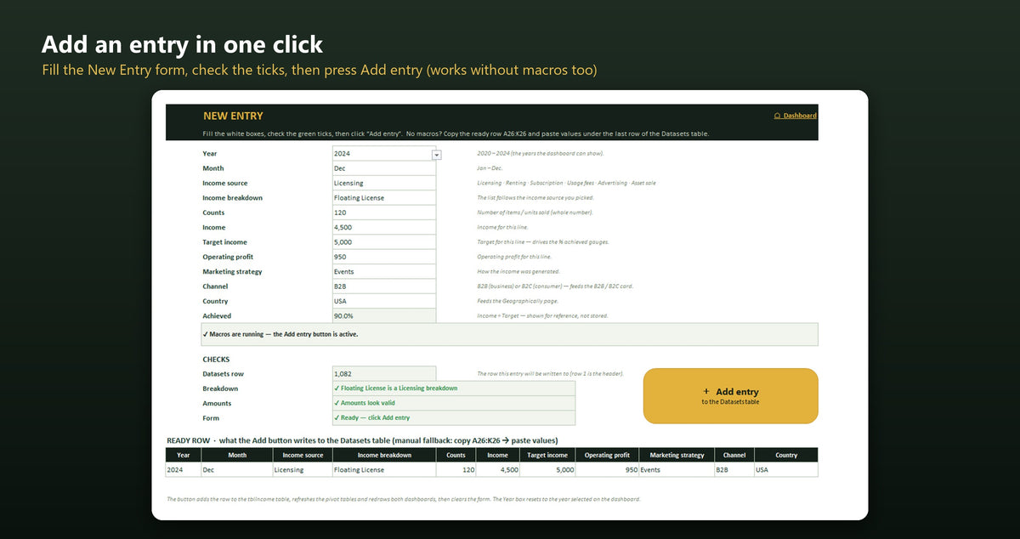Expand the Year dropdown arrow
Screen dimensions: 1020x539
tap(437, 155)
